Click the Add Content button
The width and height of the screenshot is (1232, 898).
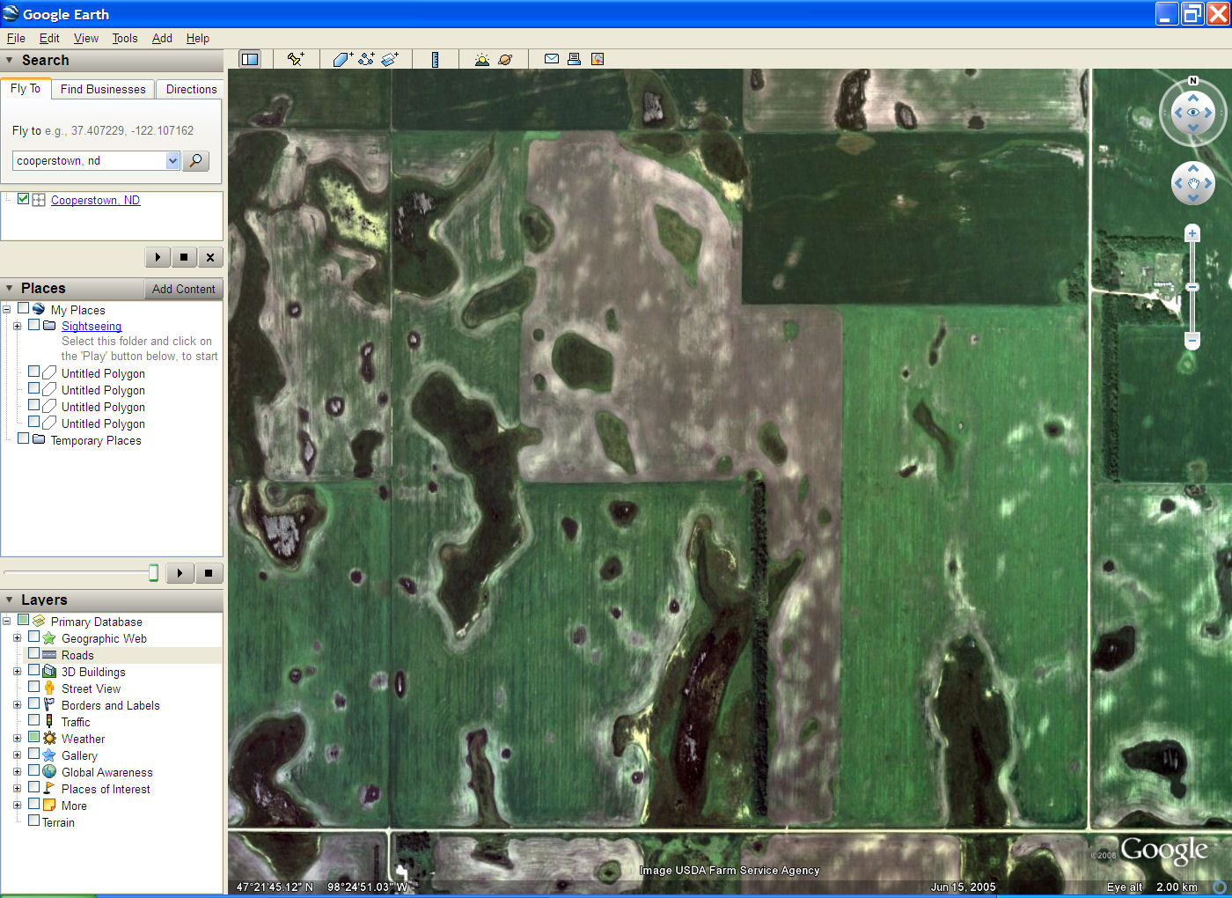tap(183, 289)
